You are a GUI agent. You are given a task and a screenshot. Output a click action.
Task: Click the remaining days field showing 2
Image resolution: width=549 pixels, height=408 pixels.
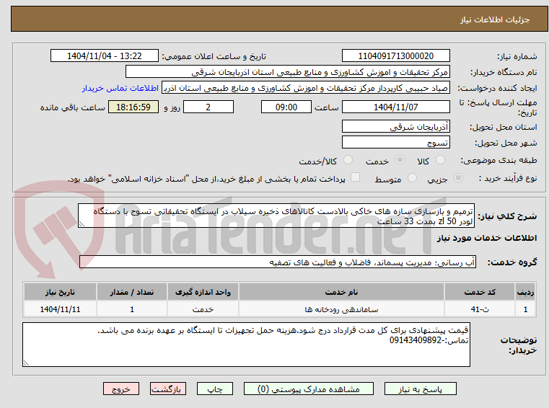[x=208, y=107]
